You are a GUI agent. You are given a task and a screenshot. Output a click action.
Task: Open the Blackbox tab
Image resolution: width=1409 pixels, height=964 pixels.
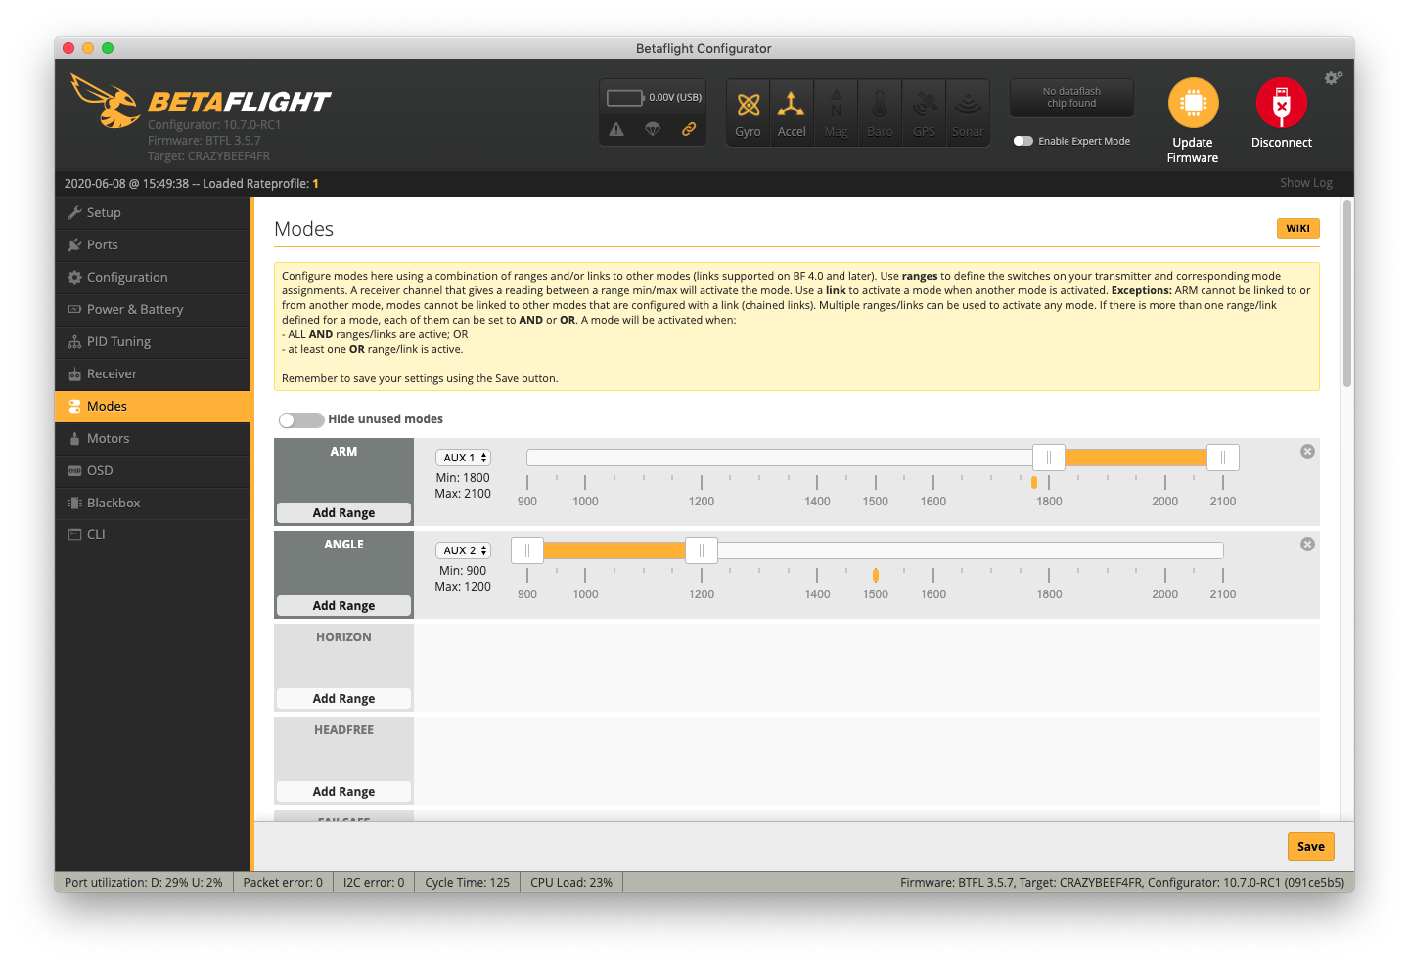click(154, 503)
